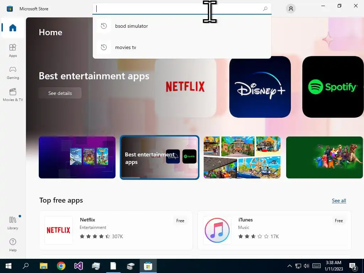The image size is (364, 273).
Task: Open File Explorer from taskbar
Action: coord(43,266)
